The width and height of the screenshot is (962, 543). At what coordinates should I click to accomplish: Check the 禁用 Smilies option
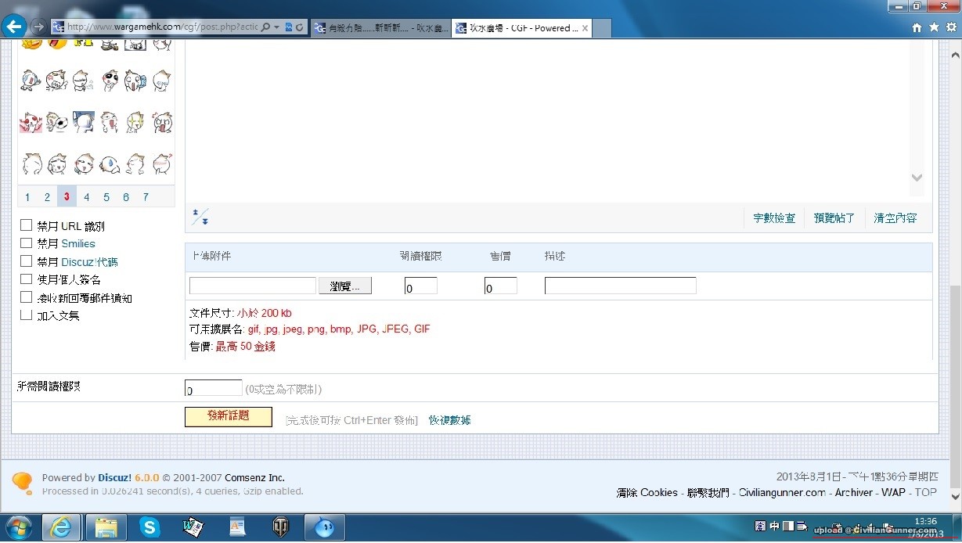tap(27, 243)
